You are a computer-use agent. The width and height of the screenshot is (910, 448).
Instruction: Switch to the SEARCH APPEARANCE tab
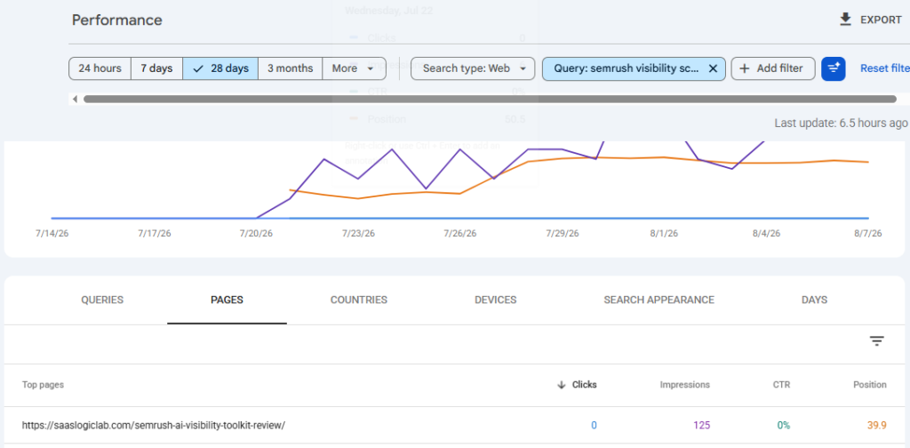click(659, 300)
